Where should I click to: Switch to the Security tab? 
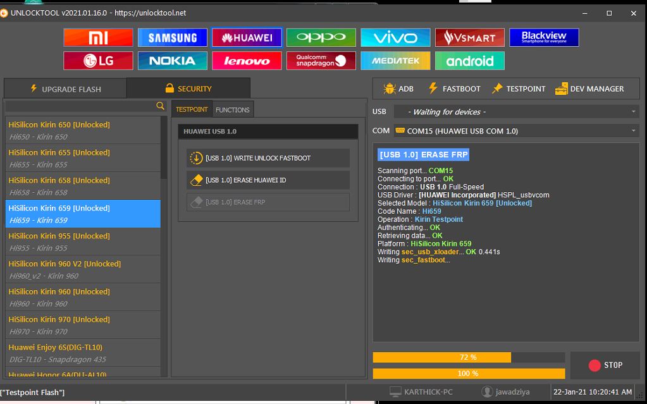[x=188, y=89]
